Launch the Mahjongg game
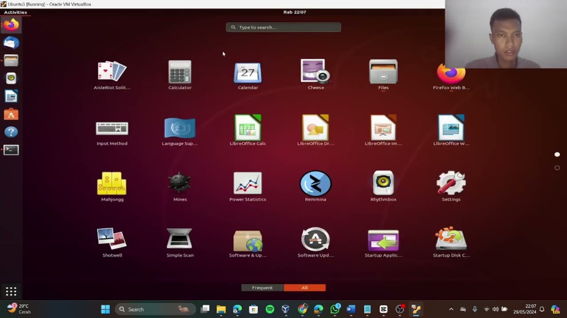 112,187
